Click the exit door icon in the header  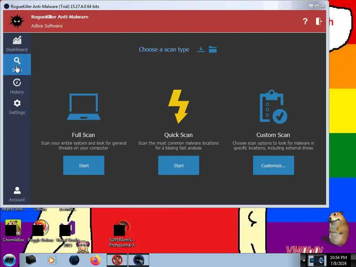[319, 21]
